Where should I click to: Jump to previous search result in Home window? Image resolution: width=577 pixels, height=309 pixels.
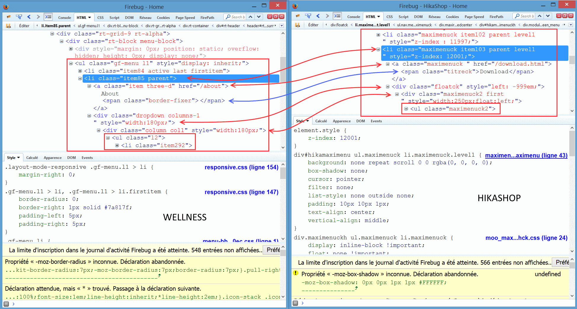click(x=251, y=17)
